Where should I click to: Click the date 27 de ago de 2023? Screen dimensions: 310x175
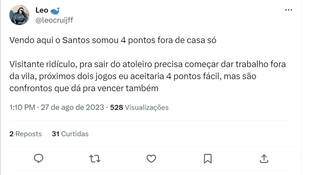(x=72, y=107)
